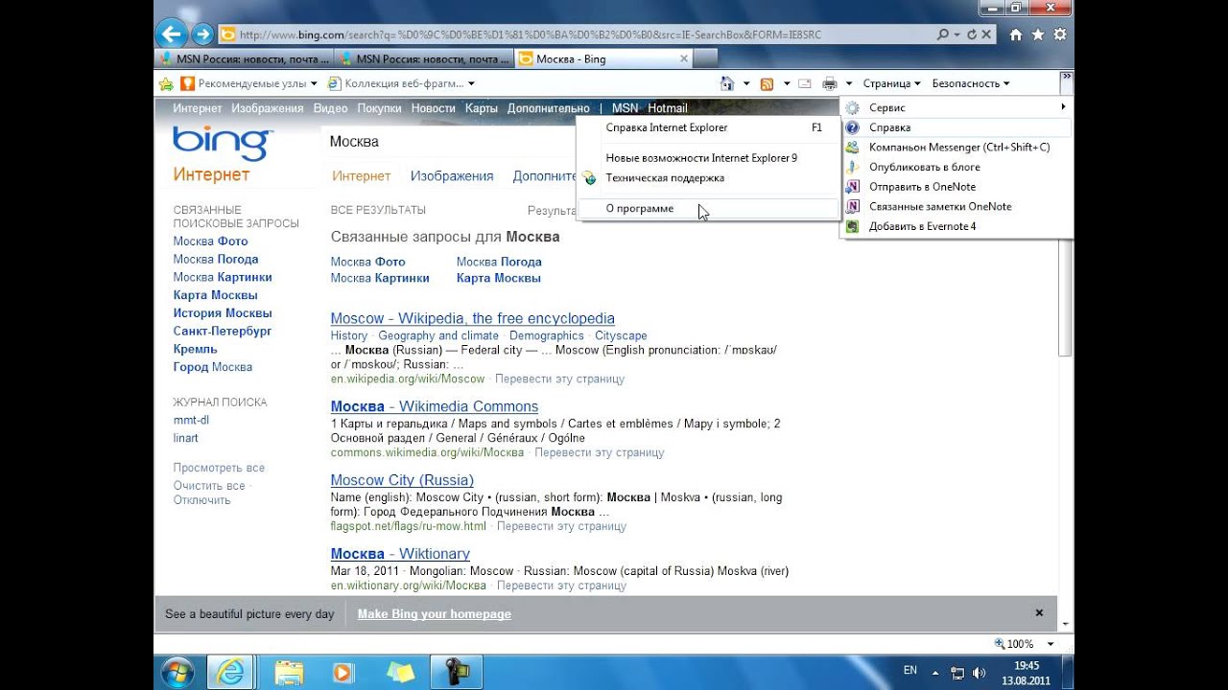Open the Home page via top-right house icon
This screenshot has width=1228, height=690.
coord(1016,34)
